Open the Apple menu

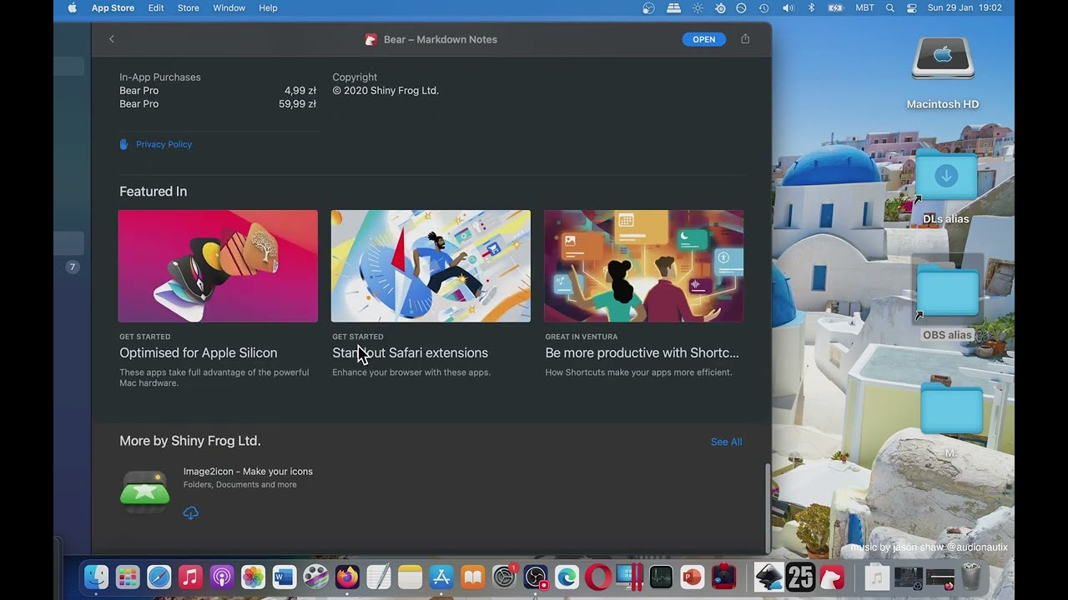click(72, 7)
